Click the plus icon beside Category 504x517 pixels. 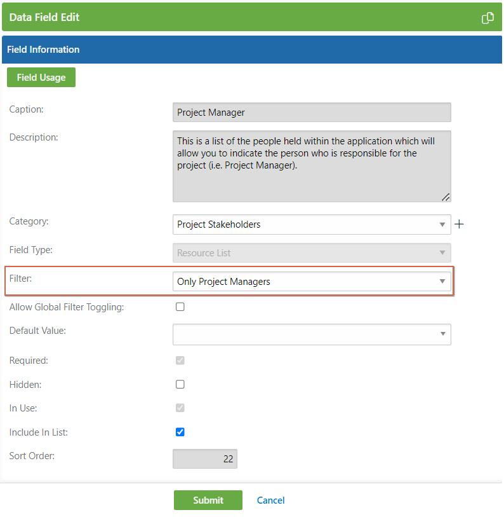[x=459, y=224]
